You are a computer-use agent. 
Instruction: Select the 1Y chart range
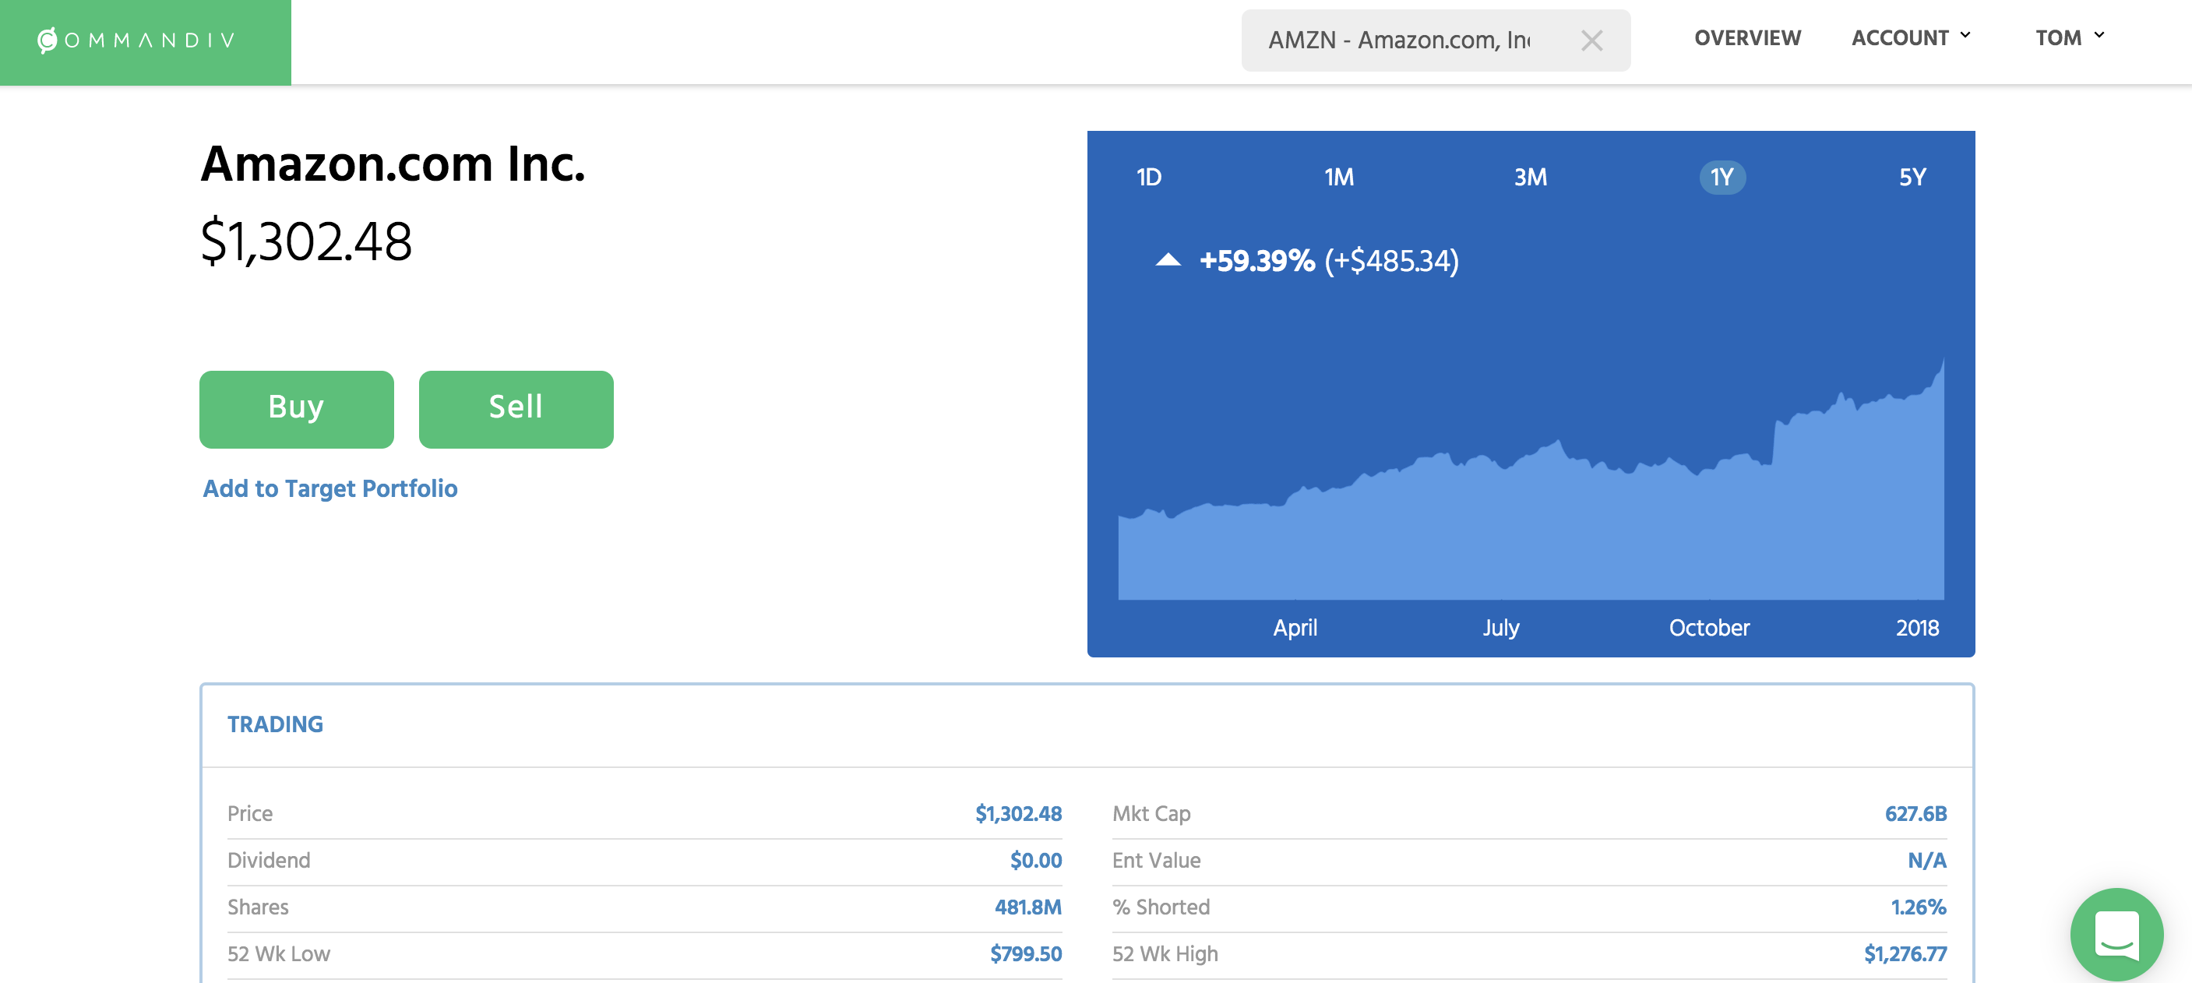[x=1722, y=177]
